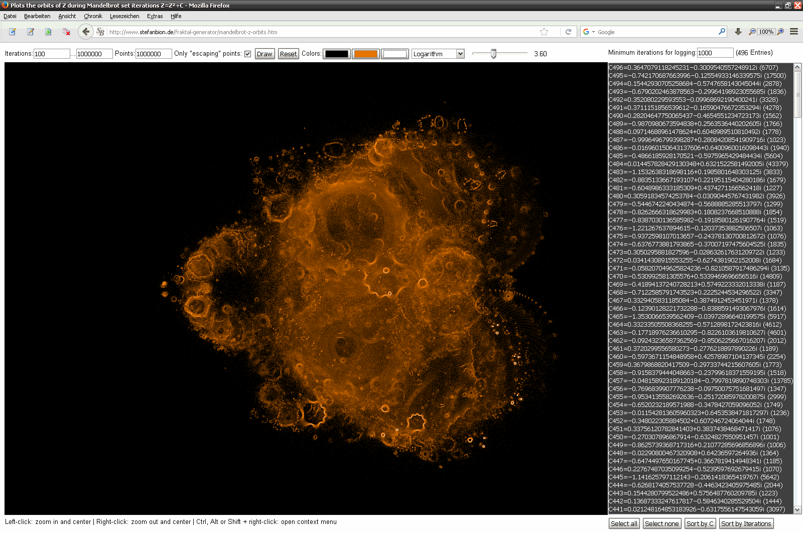Click the Sort by Iterations button
The height and width of the screenshot is (533, 803).
point(746,523)
